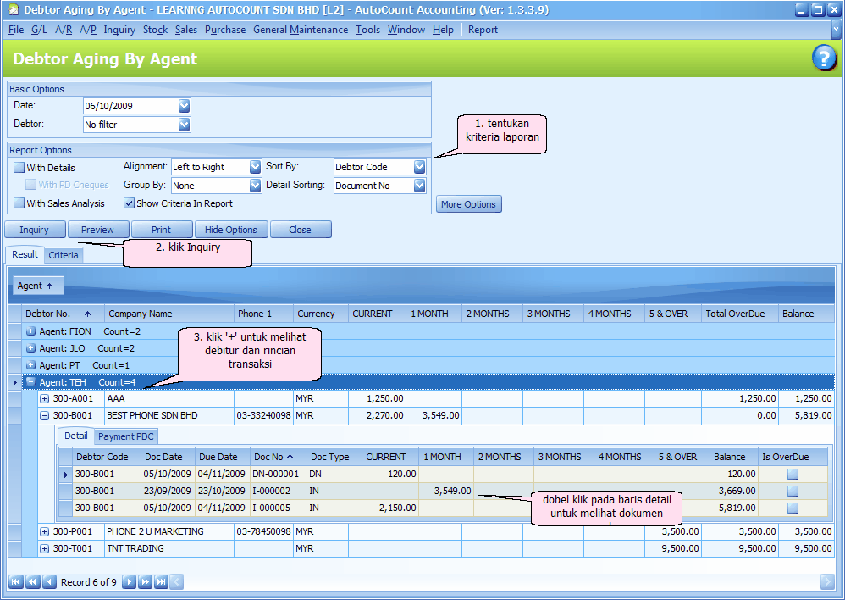Screen dimensions: 845x600
Task: Open the Group By dropdown
Action: coord(255,186)
